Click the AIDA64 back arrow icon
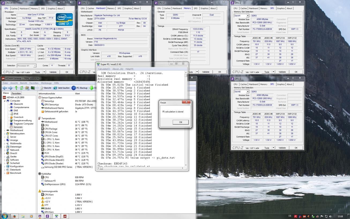Image resolution: width=350 pixels, height=219 pixels. click(x=5, y=88)
